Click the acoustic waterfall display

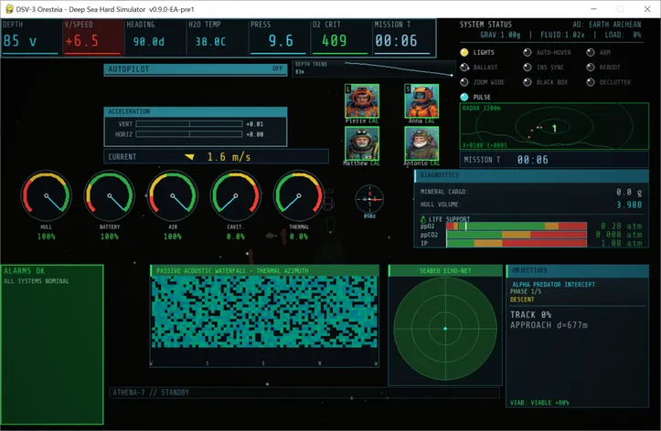[264, 312]
